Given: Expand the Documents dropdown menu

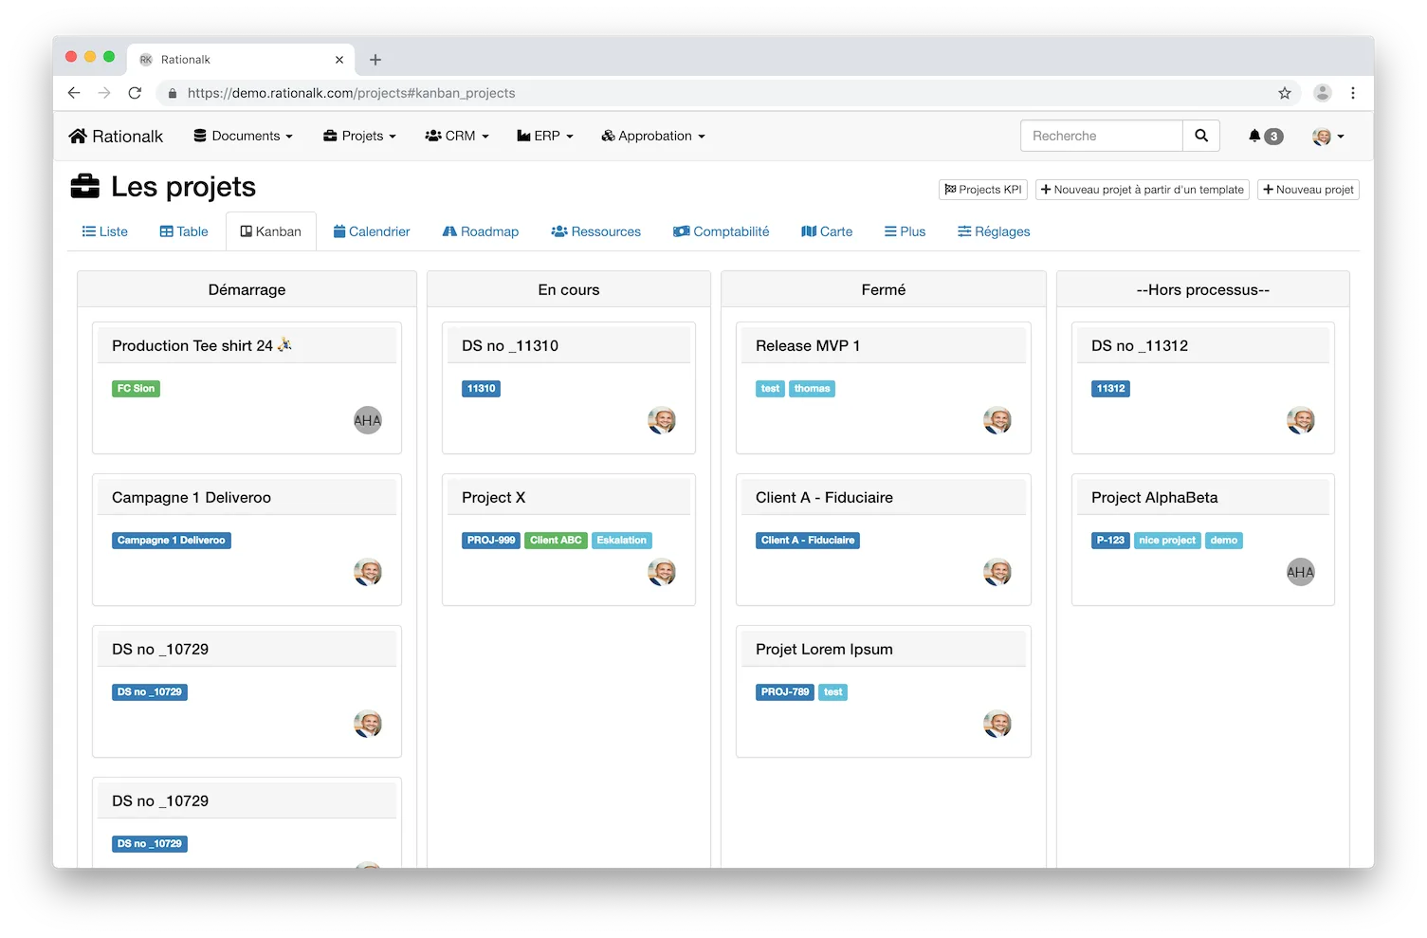Looking at the screenshot, I should point(244,136).
